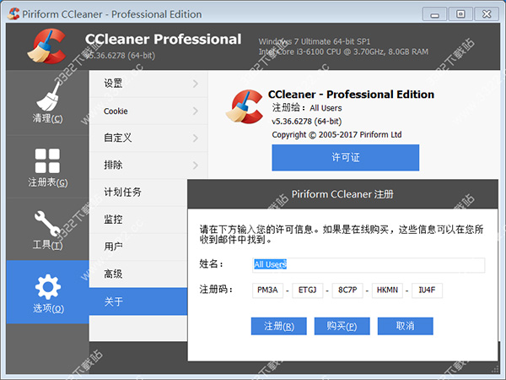The image size is (506, 380).
Task: Open the 用户 users menu item
Action: coord(138,247)
